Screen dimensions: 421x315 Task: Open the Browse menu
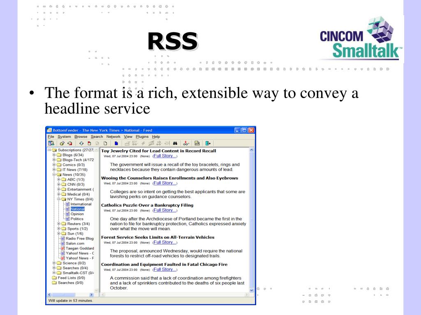81,137
